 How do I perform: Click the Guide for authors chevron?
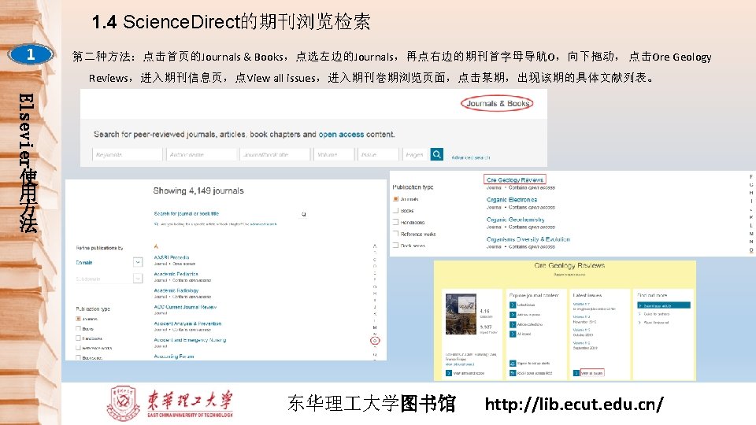(639, 314)
